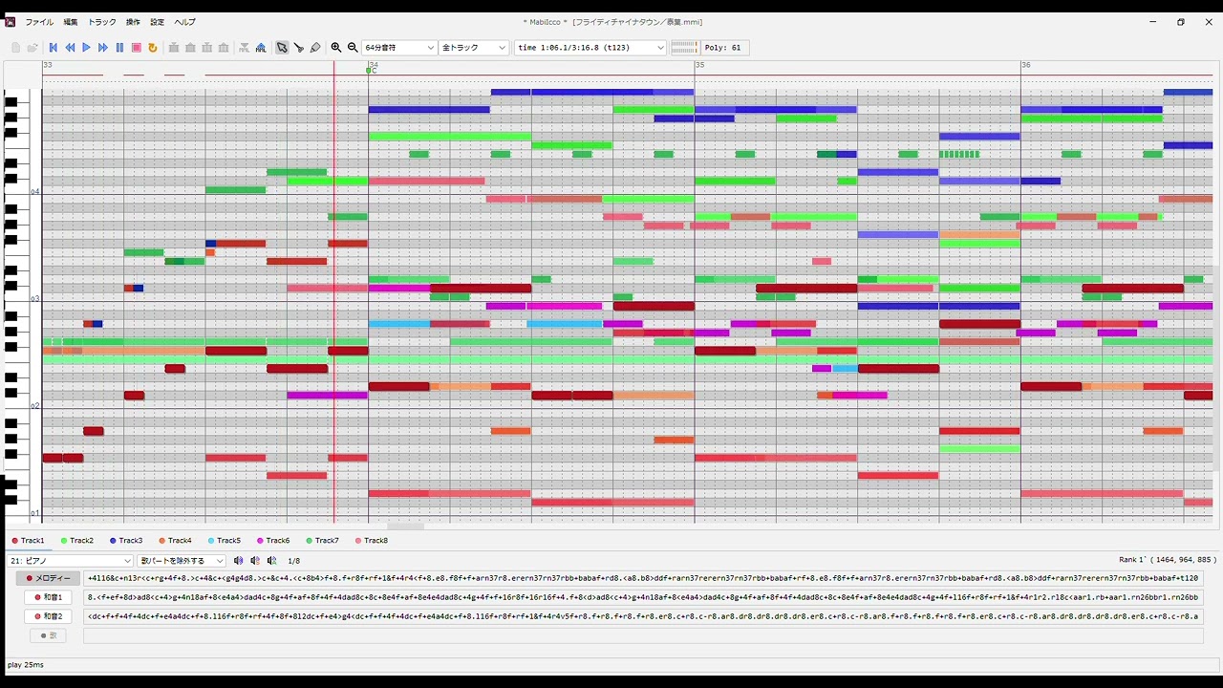The image size is (1223, 688).
Task: Click the blue MML house icon
Action: 261,48
